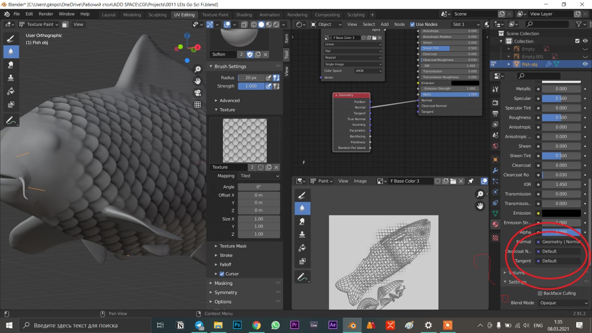
Task: Open the Slot 1 material slot dropdown
Action: tap(466, 25)
